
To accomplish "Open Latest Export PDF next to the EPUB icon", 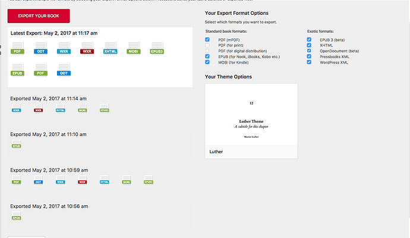I will click(40, 70).
